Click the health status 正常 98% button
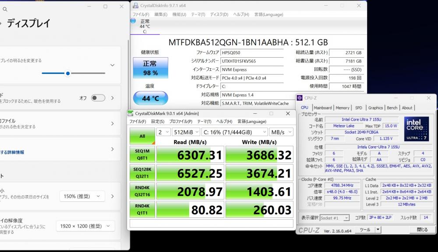The width and height of the screenshot is (438, 252). point(151,68)
